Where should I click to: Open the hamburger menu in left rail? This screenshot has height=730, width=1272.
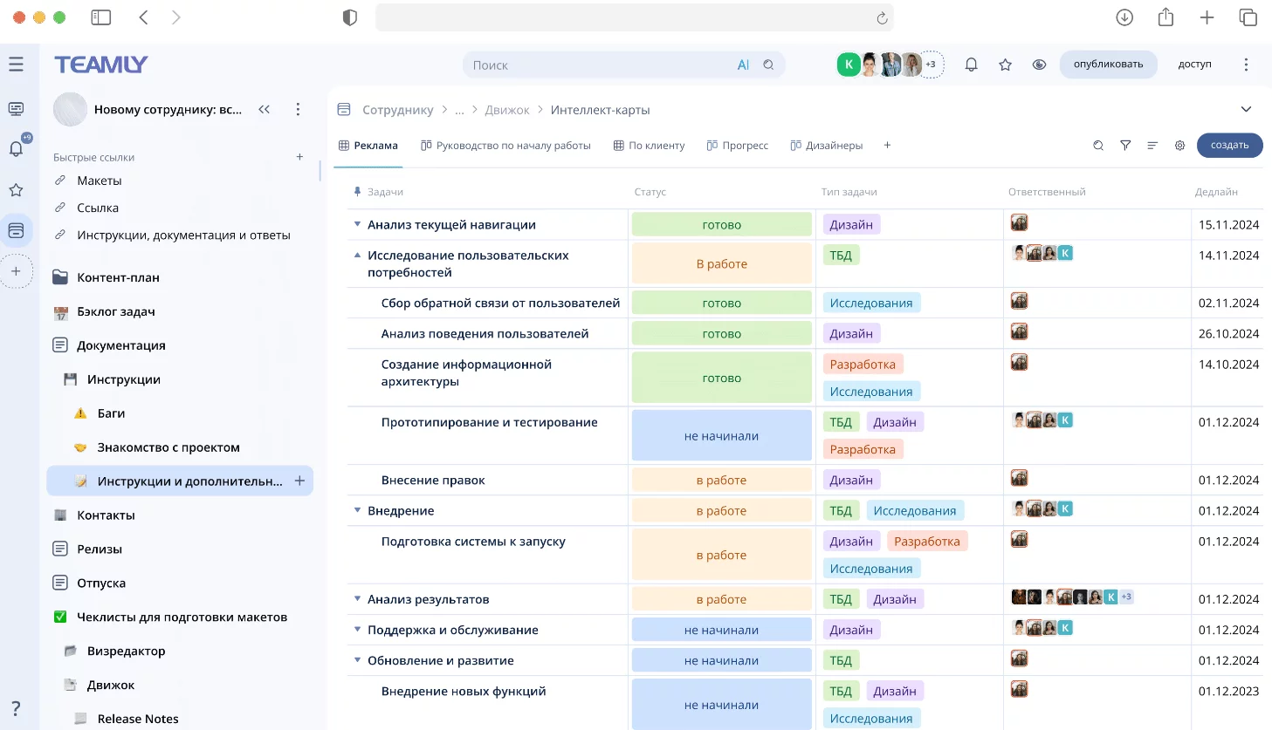[x=16, y=65]
